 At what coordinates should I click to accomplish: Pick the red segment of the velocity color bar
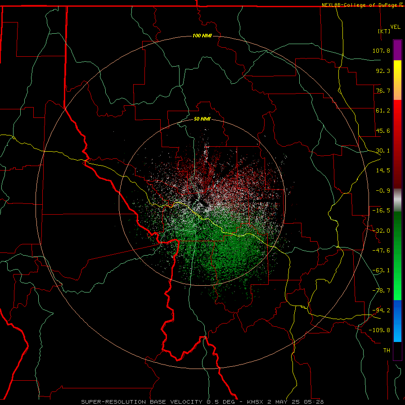pos(397,144)
